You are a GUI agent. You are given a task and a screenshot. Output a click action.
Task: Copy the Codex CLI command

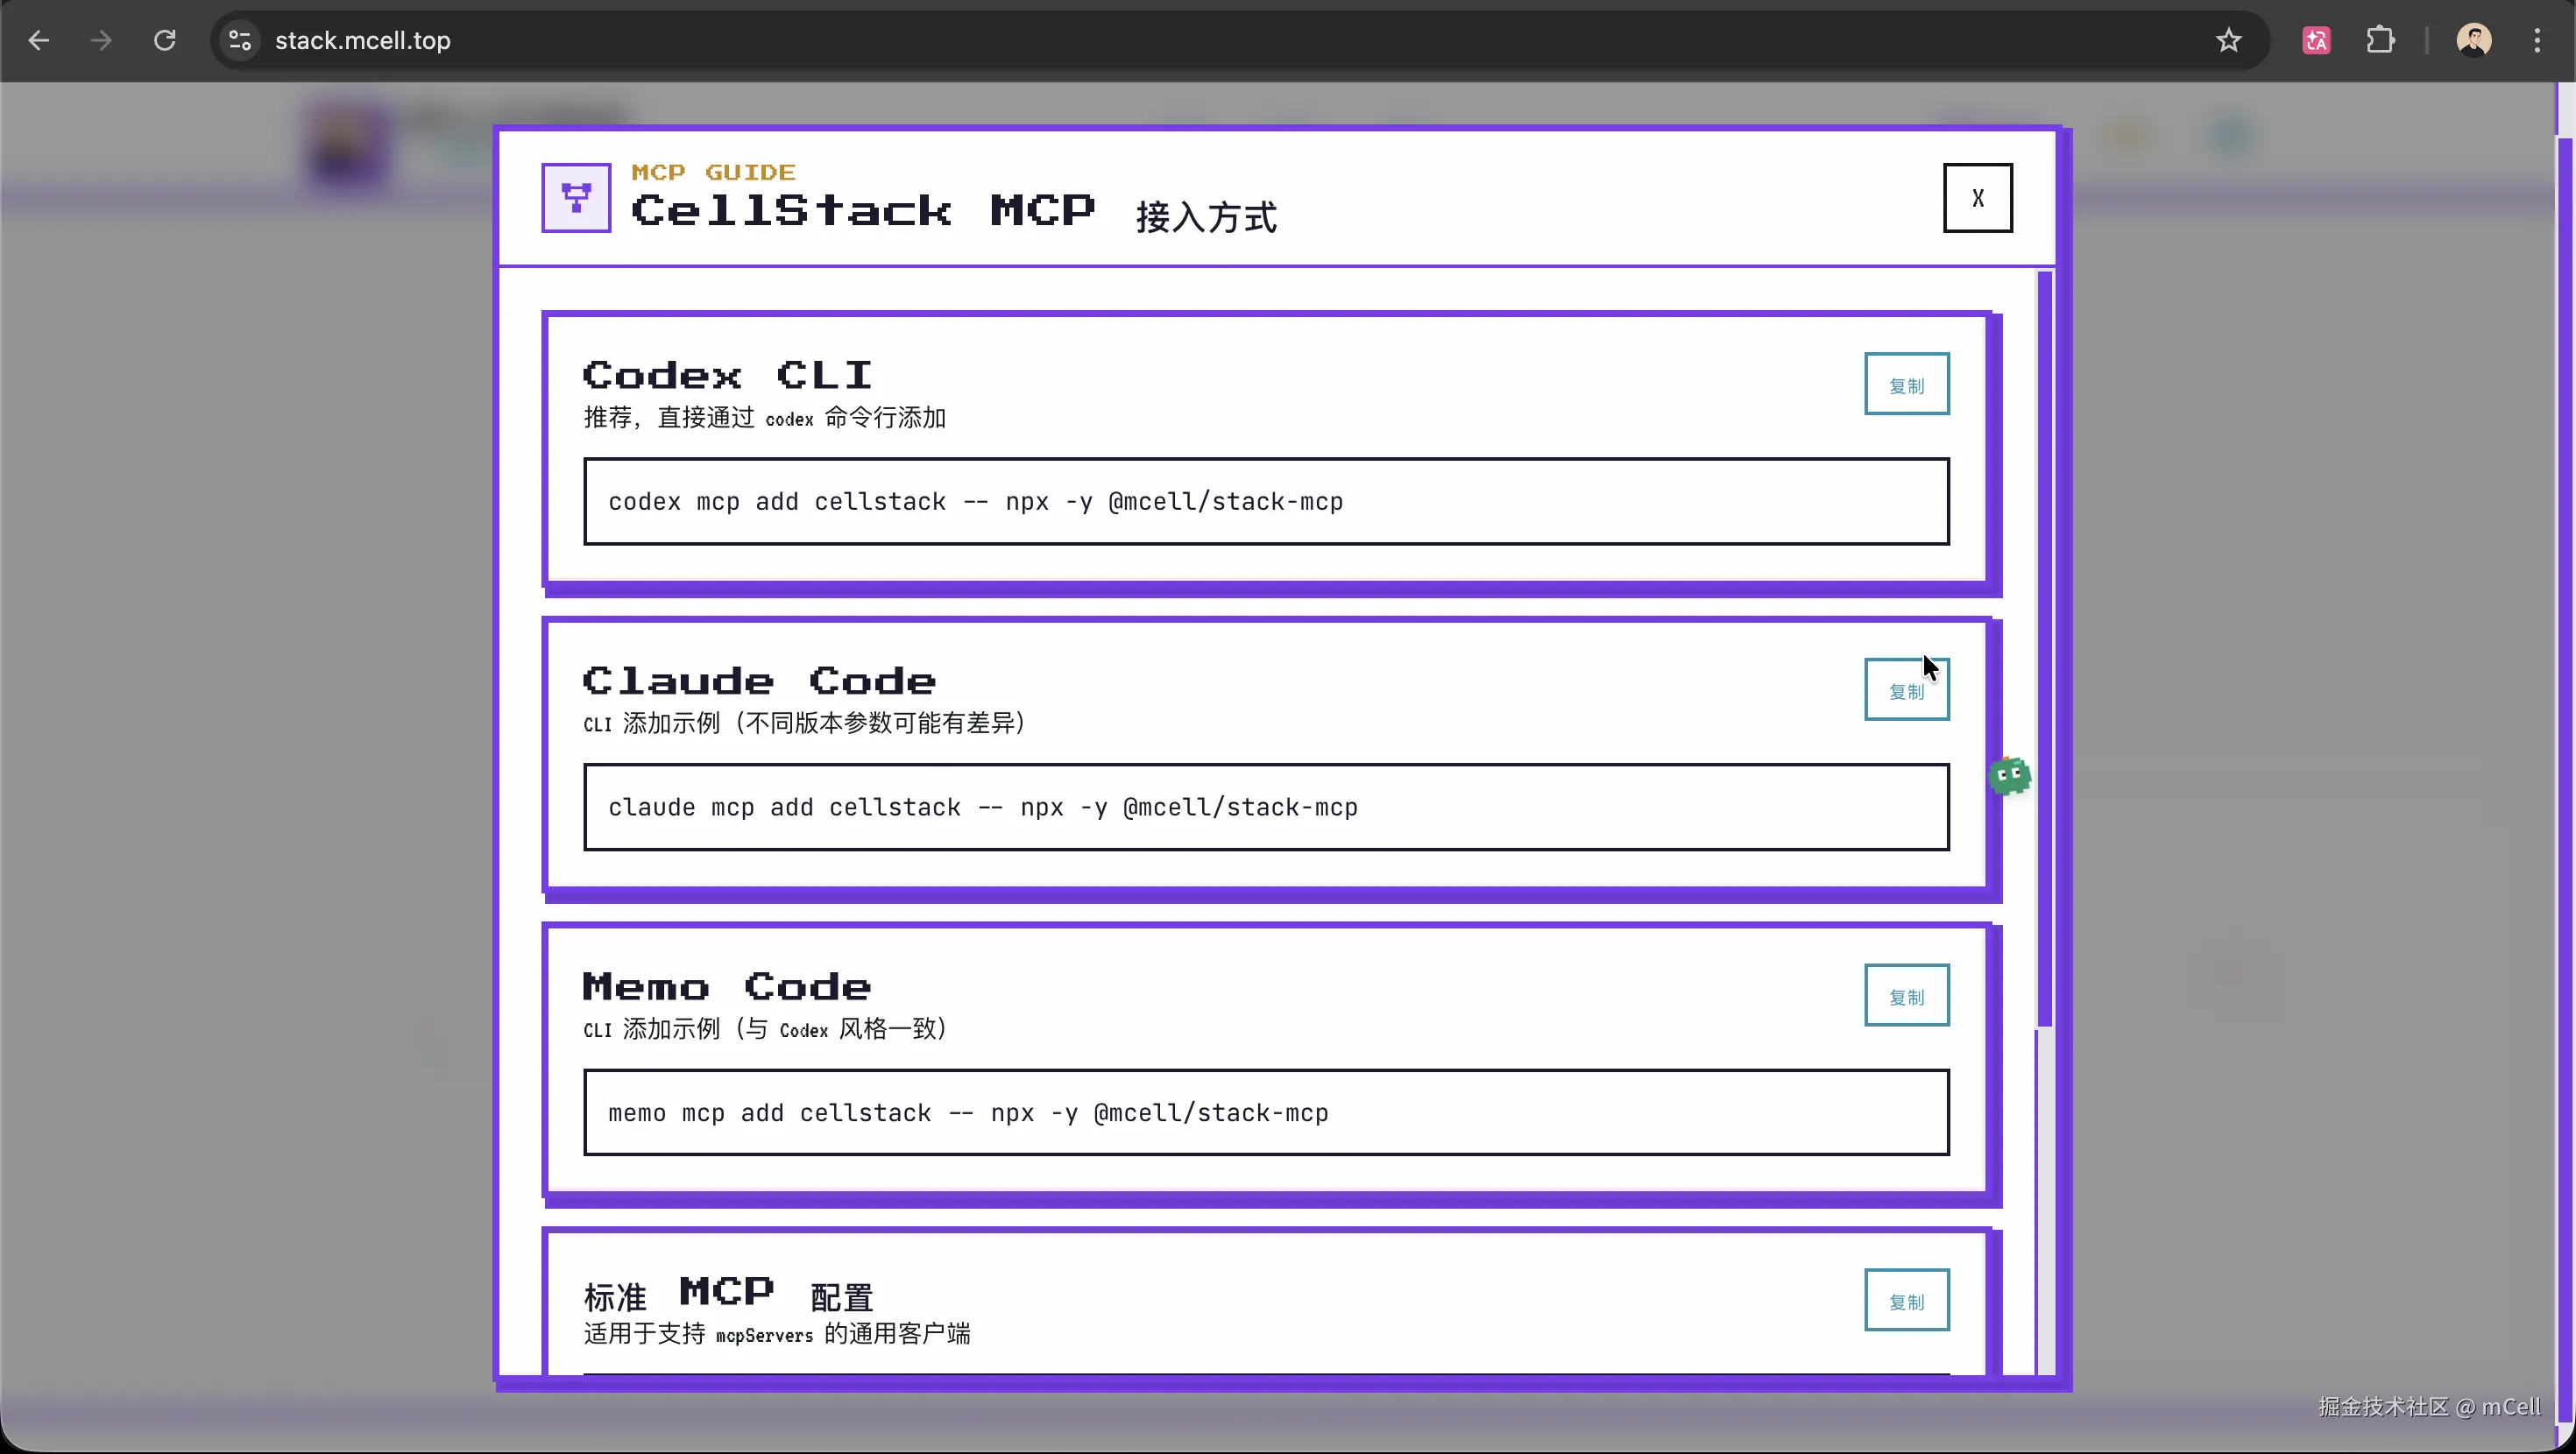point(1906,384)
